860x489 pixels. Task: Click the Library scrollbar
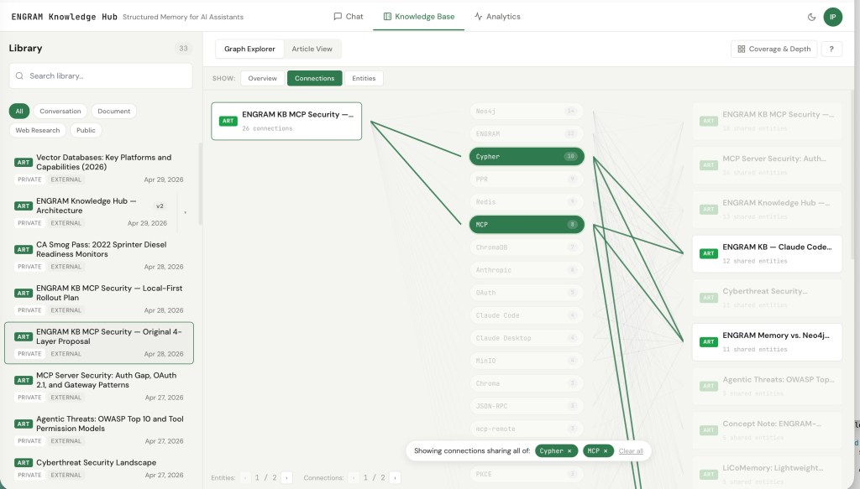point(200,184)
